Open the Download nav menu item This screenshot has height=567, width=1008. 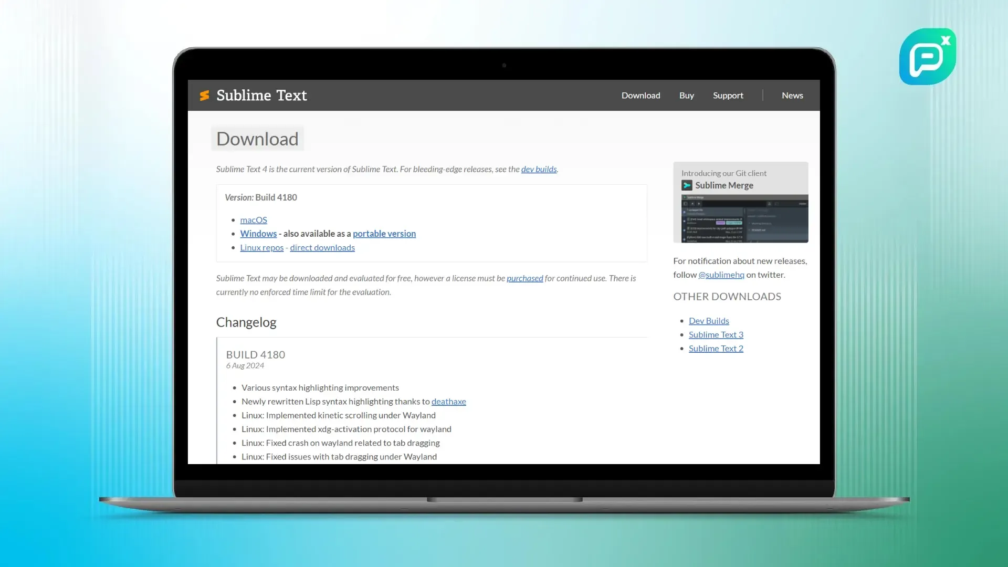coord(640,96)
